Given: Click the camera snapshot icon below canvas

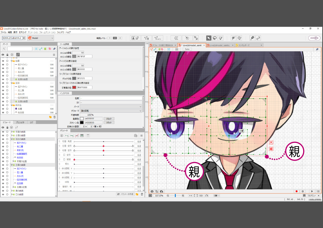Looking at the screenshot, I should (x=152, y=191).
